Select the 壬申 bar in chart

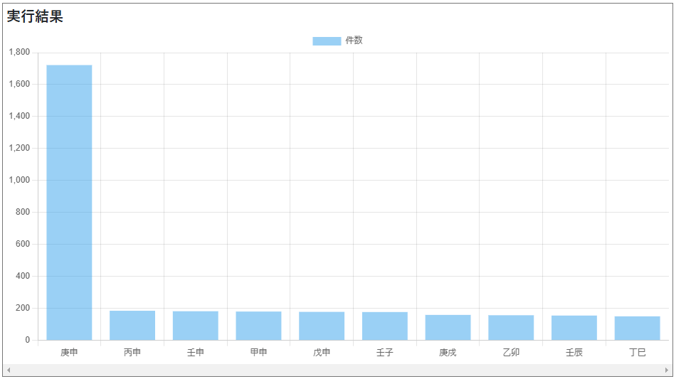tap(195, 326)
